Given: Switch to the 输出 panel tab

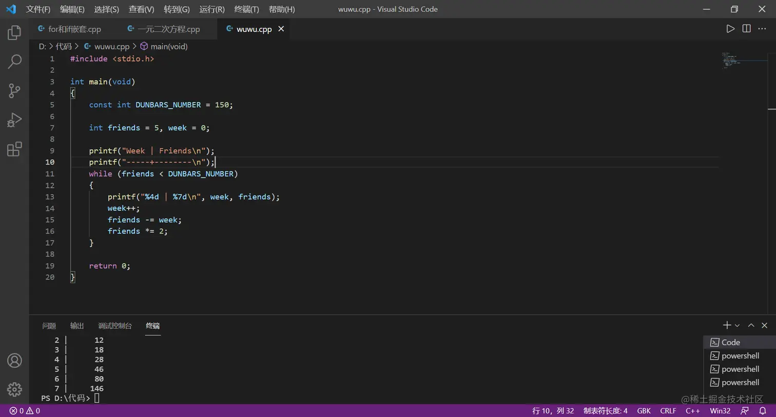Looking at the screenshot, I should tap(76, 325).
